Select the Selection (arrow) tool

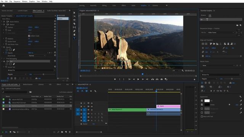[74, 13]
